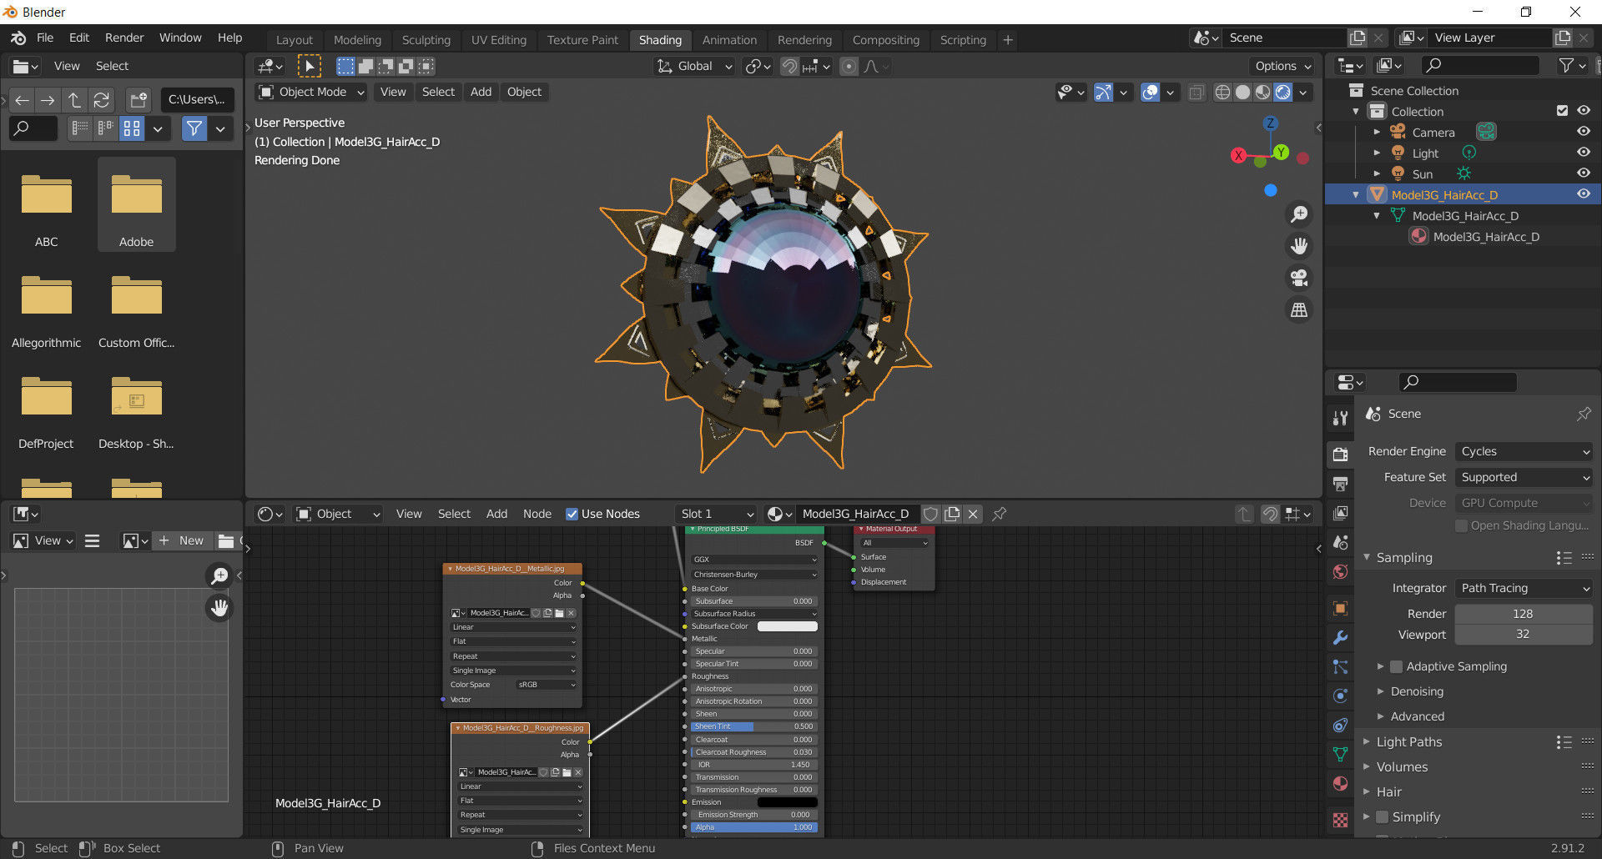This screenshot has width=1602, height=859.
Task: Open the Render properties tab icon
Action: [x=1340, y=455]
